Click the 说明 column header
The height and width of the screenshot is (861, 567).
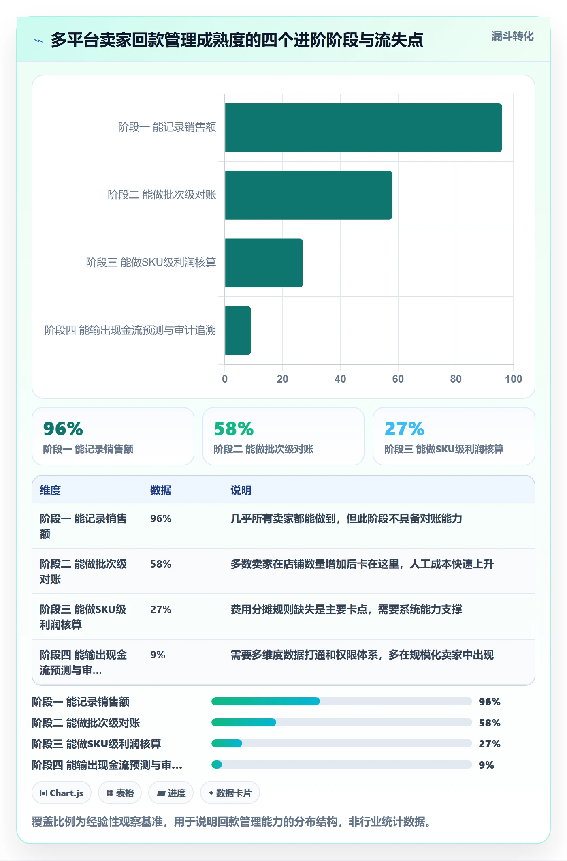[x=241, y=490]
